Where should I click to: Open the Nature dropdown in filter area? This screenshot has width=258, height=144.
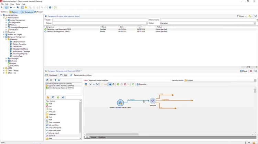click(x=147, y=23)
